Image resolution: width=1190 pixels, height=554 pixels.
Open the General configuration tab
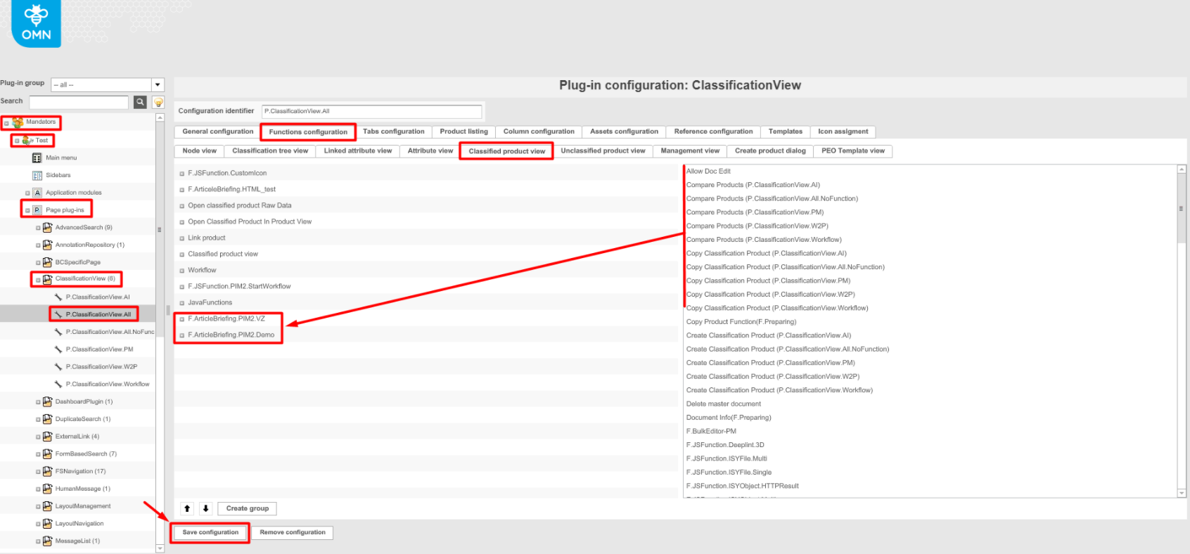[x=217, y=131]
